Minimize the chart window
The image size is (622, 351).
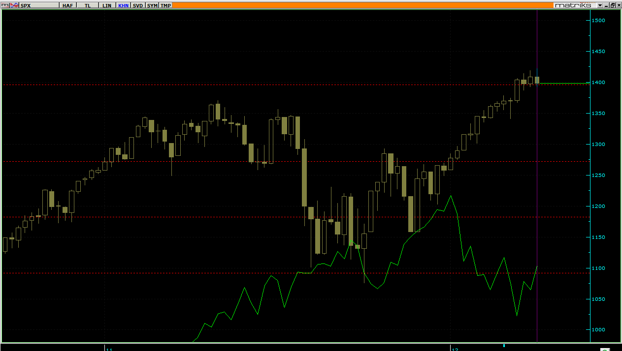click(606, 5)
